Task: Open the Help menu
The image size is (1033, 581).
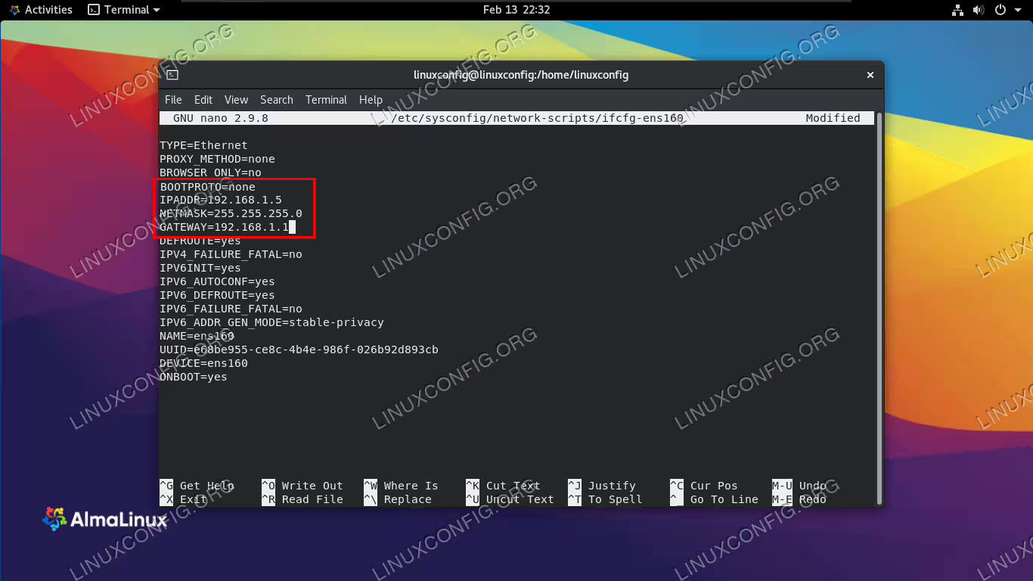Action: (x=371, y=100)
